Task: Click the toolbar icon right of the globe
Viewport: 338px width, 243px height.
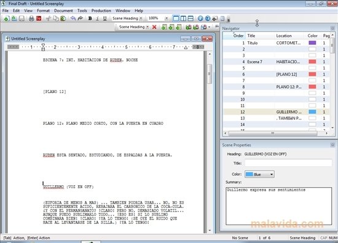Action: 215,19
